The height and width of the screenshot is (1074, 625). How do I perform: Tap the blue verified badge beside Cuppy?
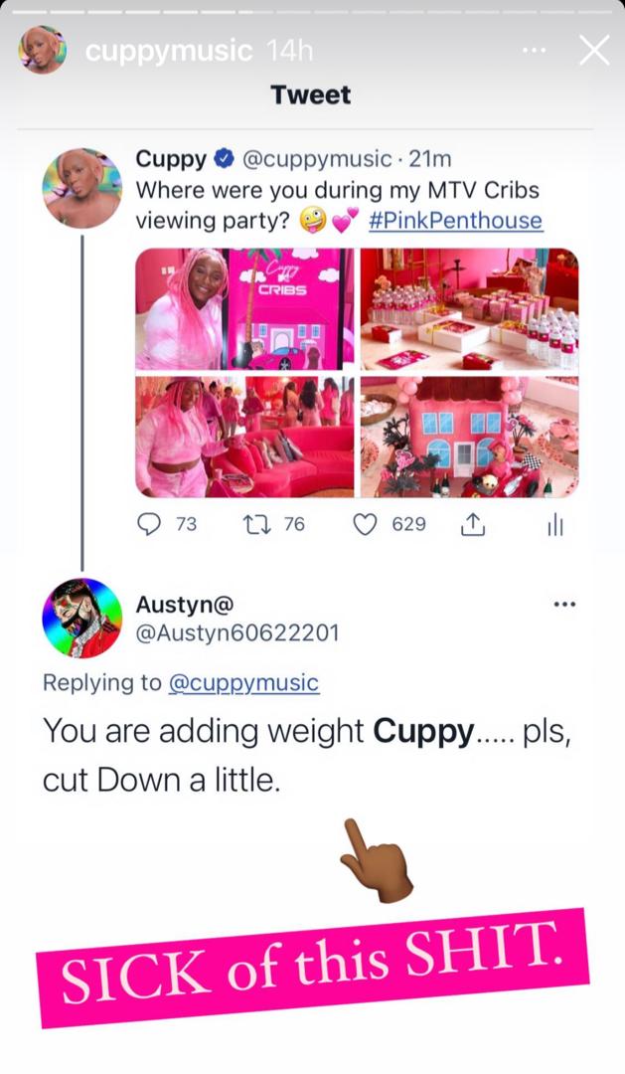click(224, 159)
